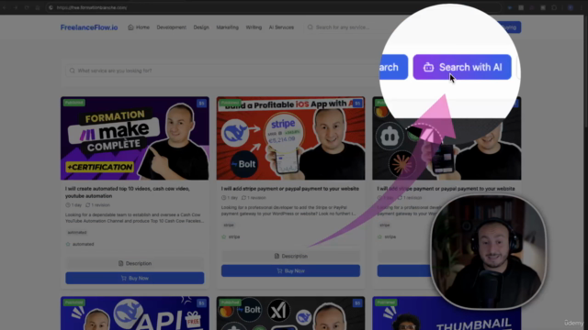Click Description on the automated videos card

tap(135, 263)
